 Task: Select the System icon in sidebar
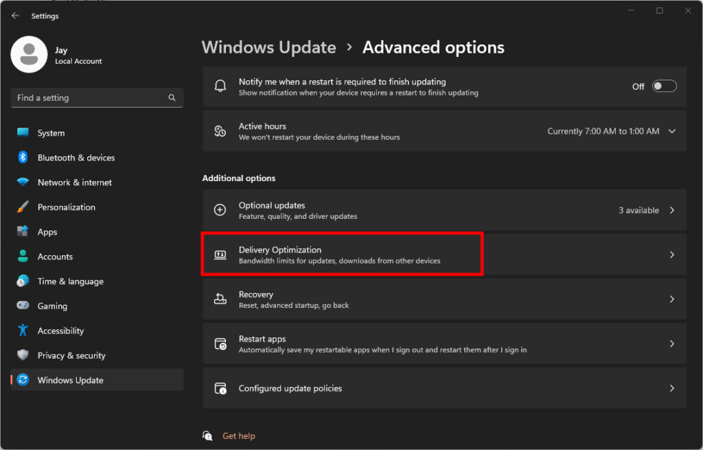(23, 132)
